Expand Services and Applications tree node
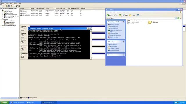The image size is (186, 104). pos(1,25)
